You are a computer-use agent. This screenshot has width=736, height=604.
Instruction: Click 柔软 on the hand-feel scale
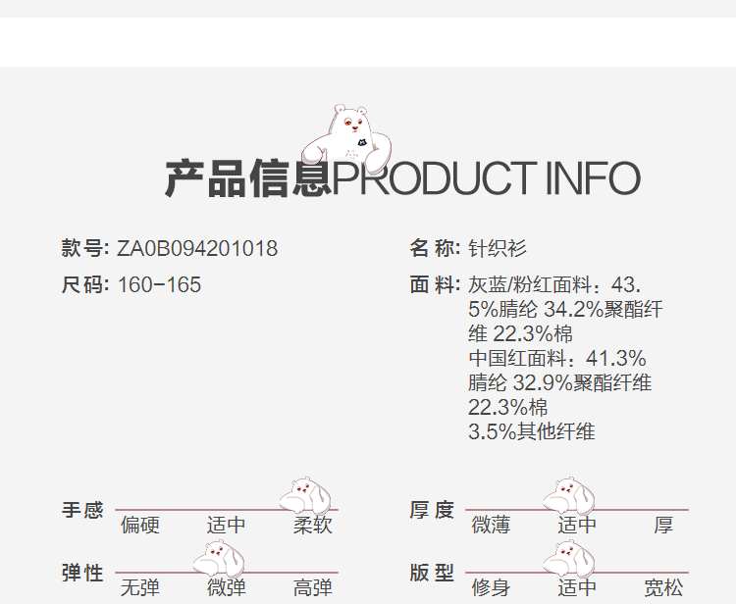click(x=313, y=525)
